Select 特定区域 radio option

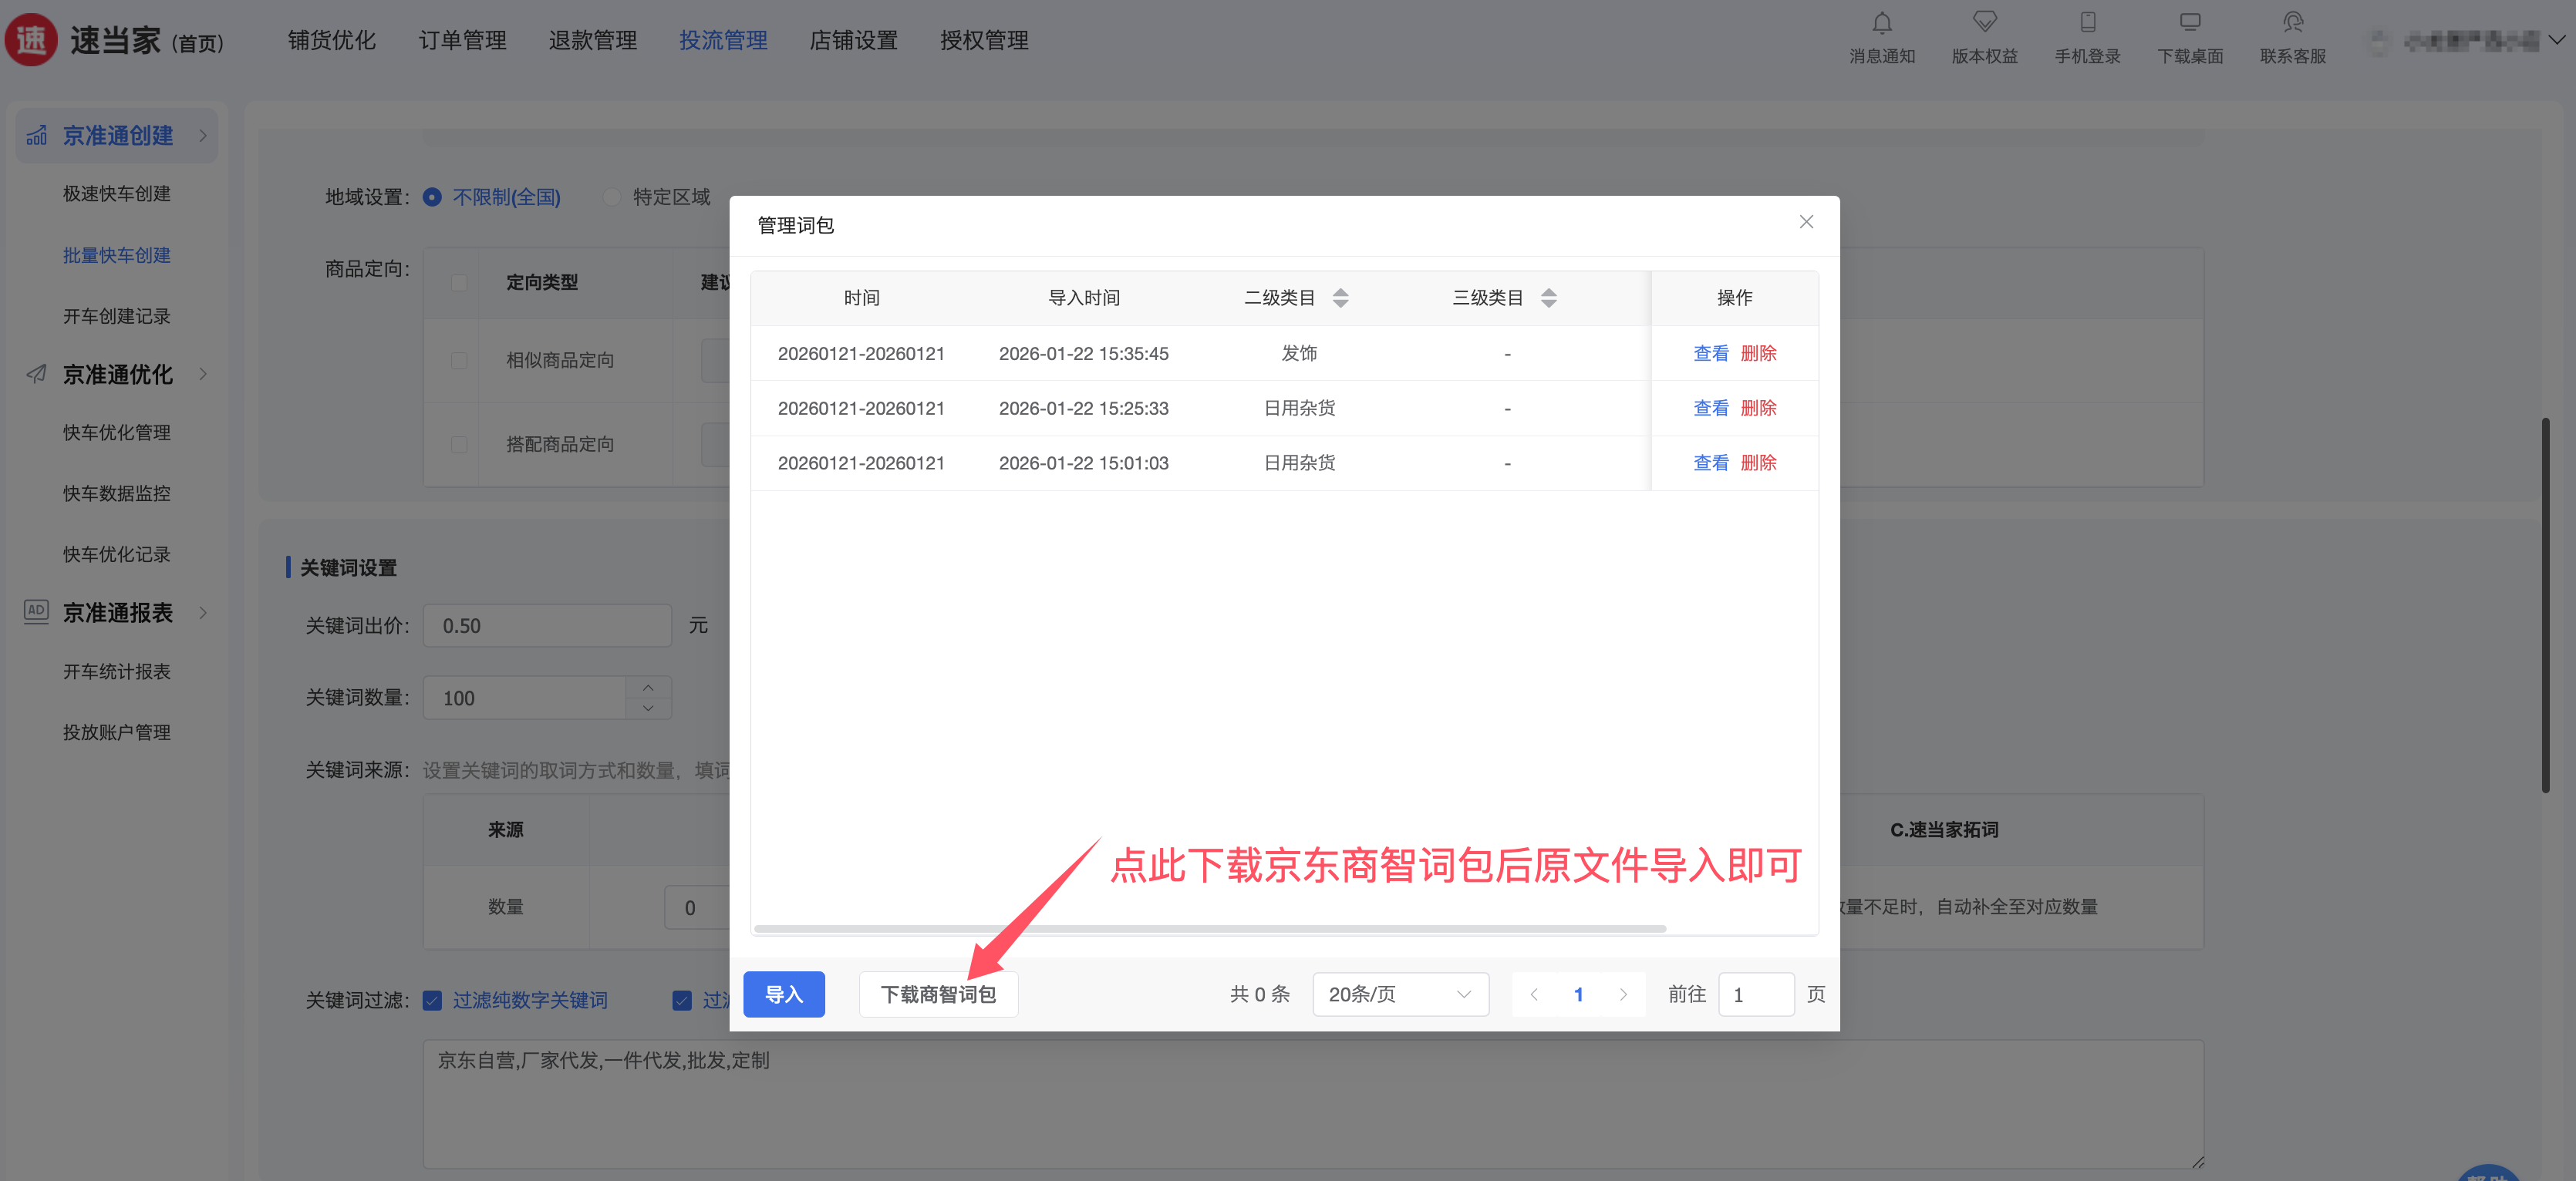[611, 197]
